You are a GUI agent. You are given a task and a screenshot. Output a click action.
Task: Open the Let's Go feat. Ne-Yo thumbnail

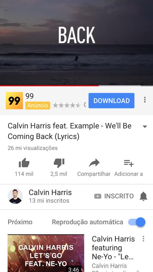coord(46,253)
